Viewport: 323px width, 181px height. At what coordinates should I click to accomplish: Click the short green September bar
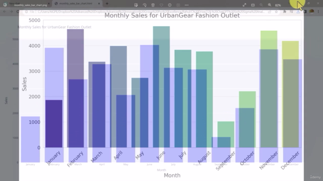226,134
